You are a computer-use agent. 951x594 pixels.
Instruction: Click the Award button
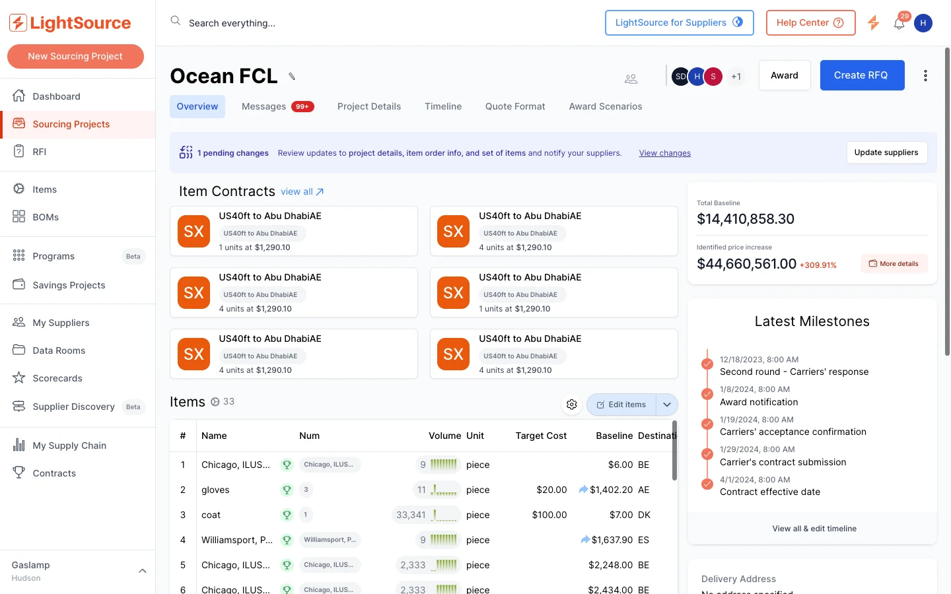[x=785, y=75]
